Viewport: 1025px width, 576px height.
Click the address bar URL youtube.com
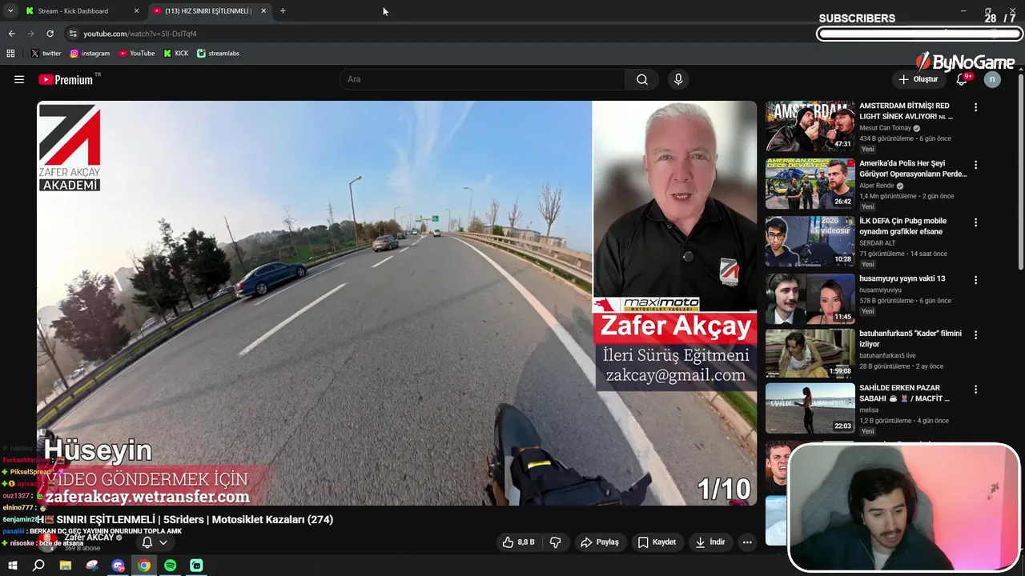(140, 34)
